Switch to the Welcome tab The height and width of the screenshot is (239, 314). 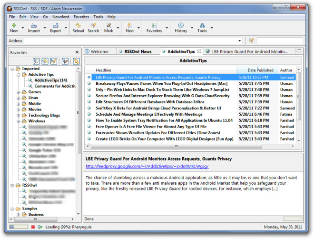point(99,51)
